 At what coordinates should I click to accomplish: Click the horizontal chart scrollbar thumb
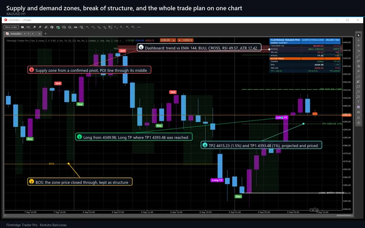click(x=344, y=215)
